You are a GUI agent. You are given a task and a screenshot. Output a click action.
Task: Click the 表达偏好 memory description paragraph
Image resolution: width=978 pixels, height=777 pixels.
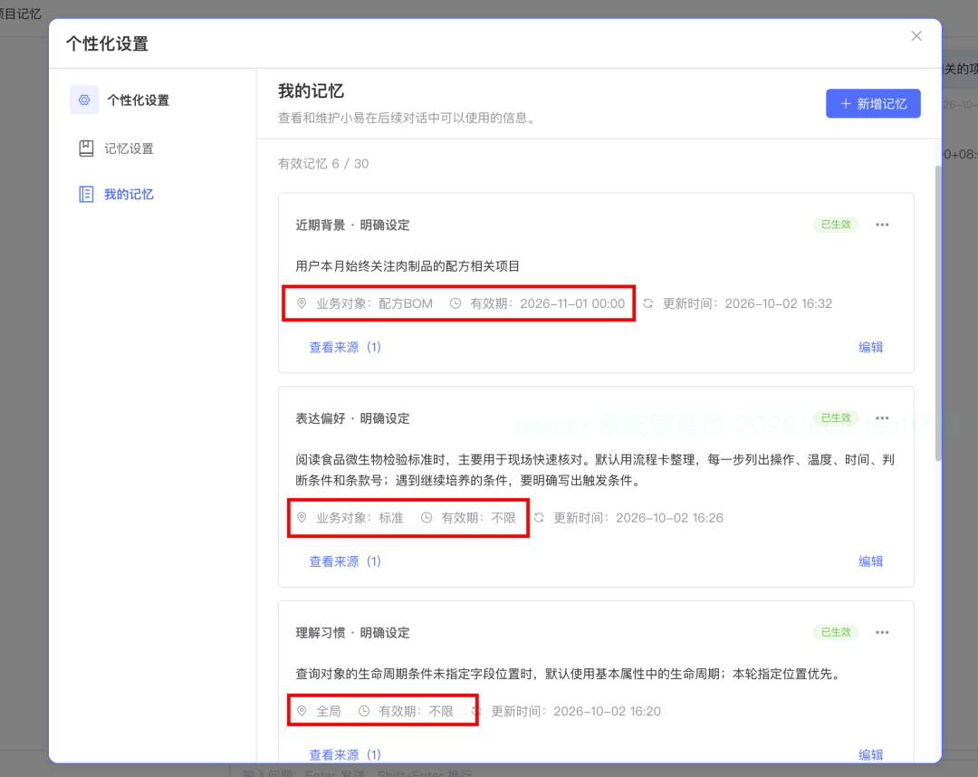[595, 470]
